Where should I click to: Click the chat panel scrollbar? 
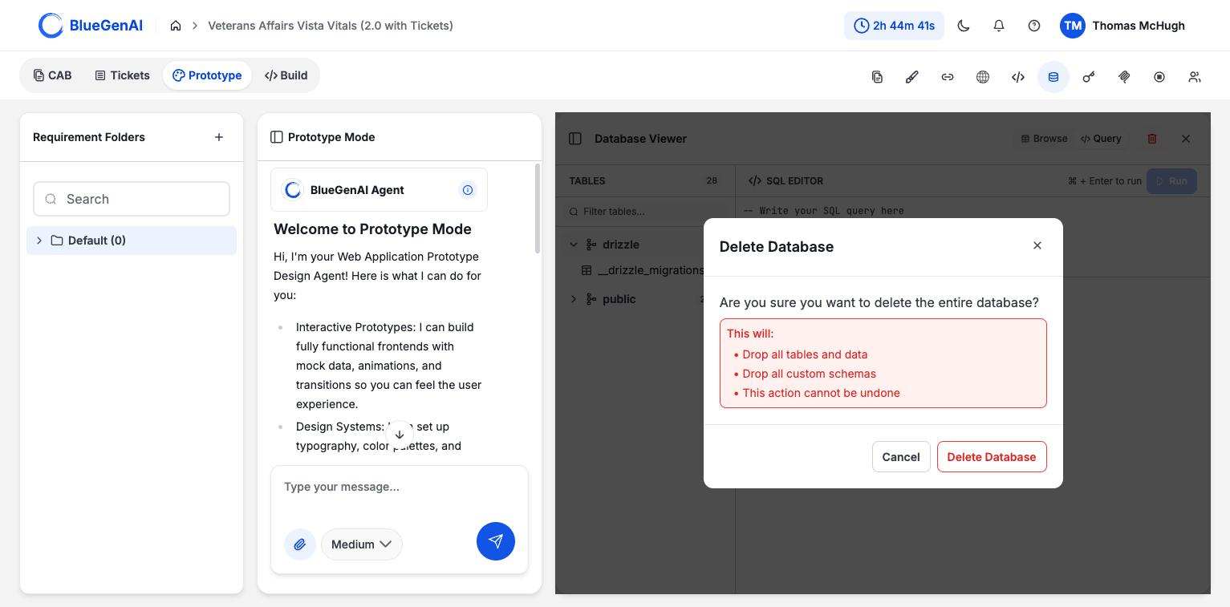tap(538, 208)
